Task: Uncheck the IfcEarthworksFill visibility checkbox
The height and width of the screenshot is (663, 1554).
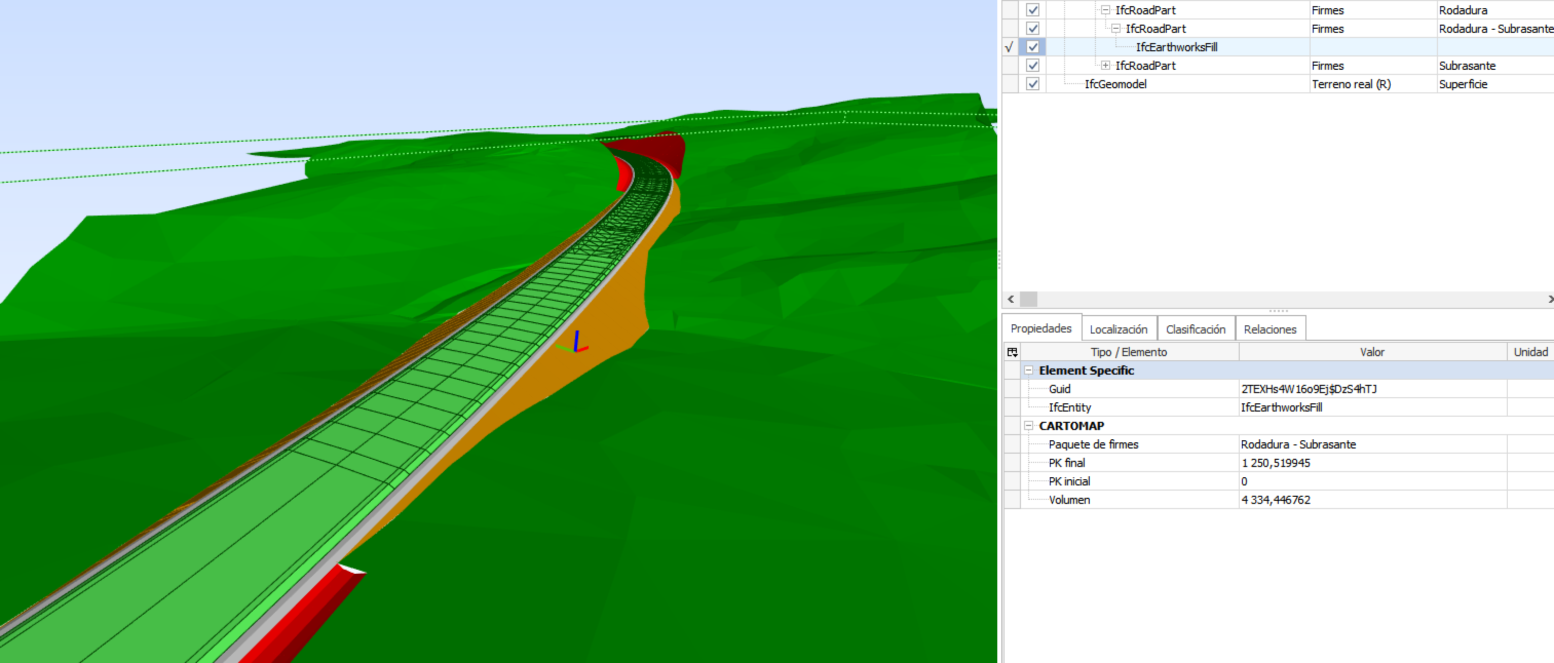Action: (x=1033, y=47)
